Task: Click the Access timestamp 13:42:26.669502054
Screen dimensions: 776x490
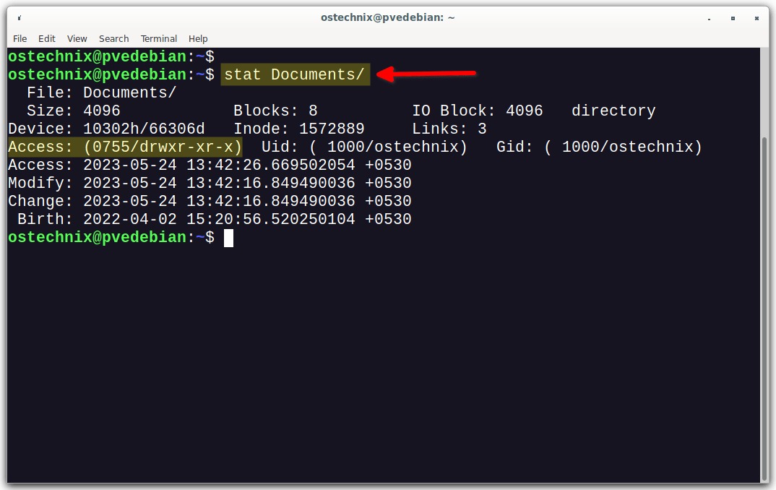Action: pyautogui.click(x=271, y=165)
